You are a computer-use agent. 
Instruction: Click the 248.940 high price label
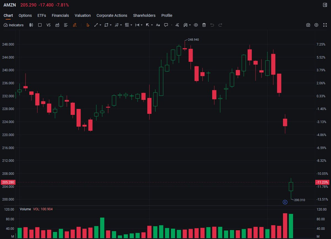point(193,40)
